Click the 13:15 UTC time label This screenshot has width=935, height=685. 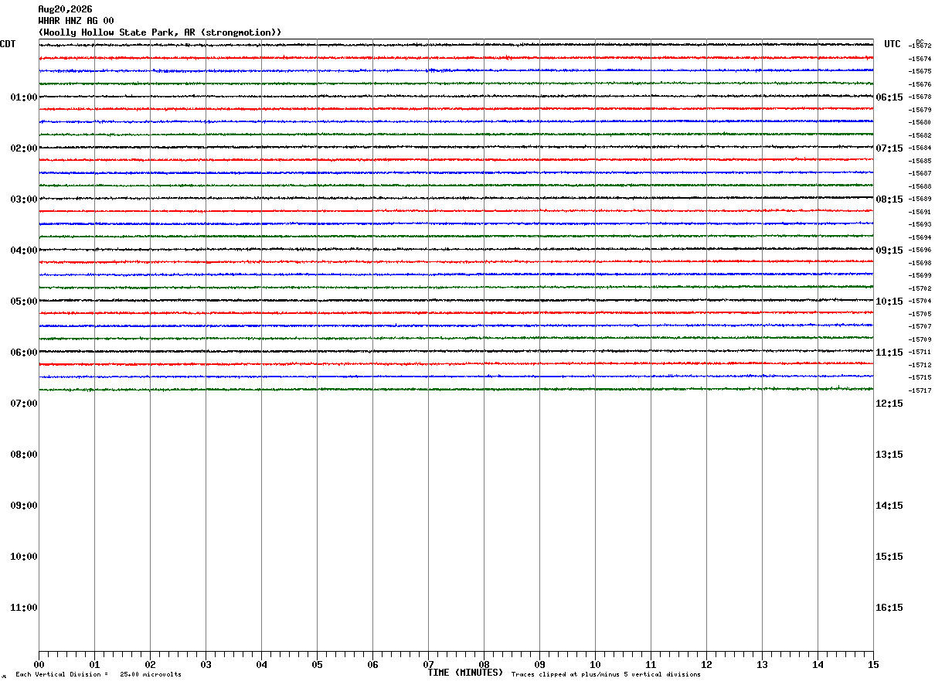coord(889,455)
